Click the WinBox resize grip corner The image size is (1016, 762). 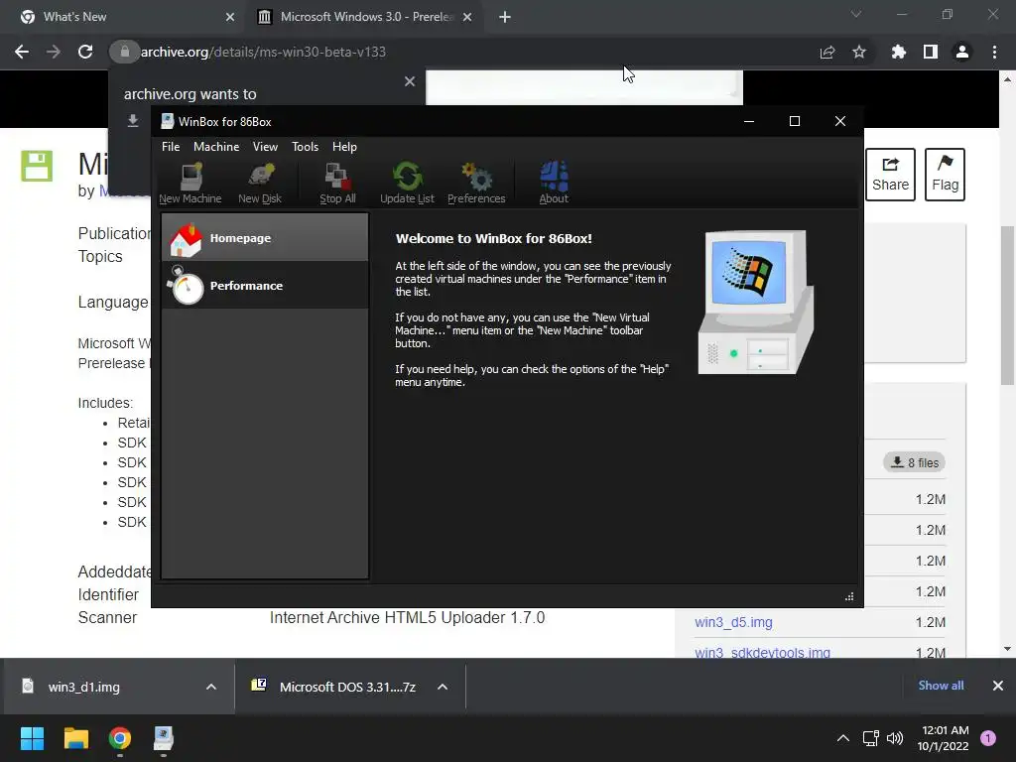849,596
